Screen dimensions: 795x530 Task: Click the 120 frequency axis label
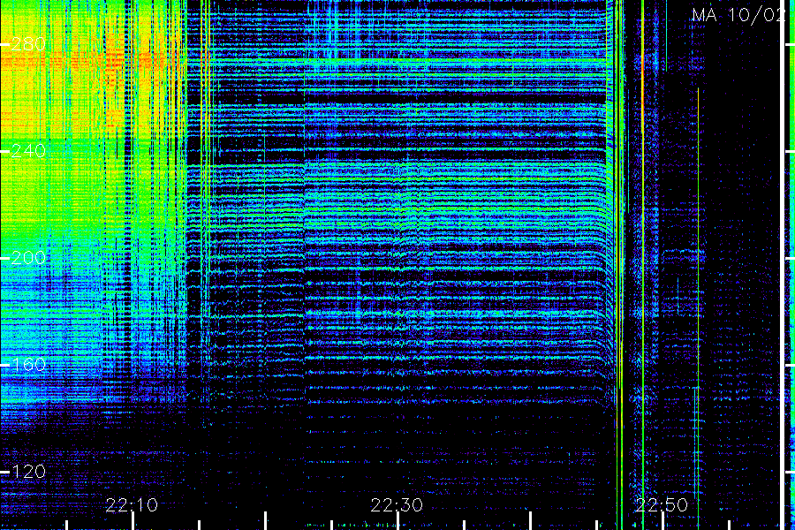point(28,472)
